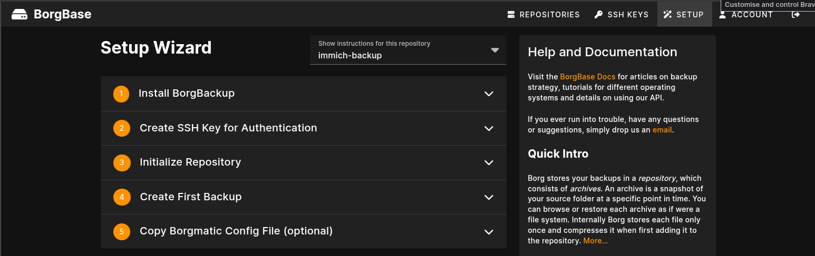Click the BorgBase drive logo icon
The image size is (815, 256).
click(x=20, y=15)
